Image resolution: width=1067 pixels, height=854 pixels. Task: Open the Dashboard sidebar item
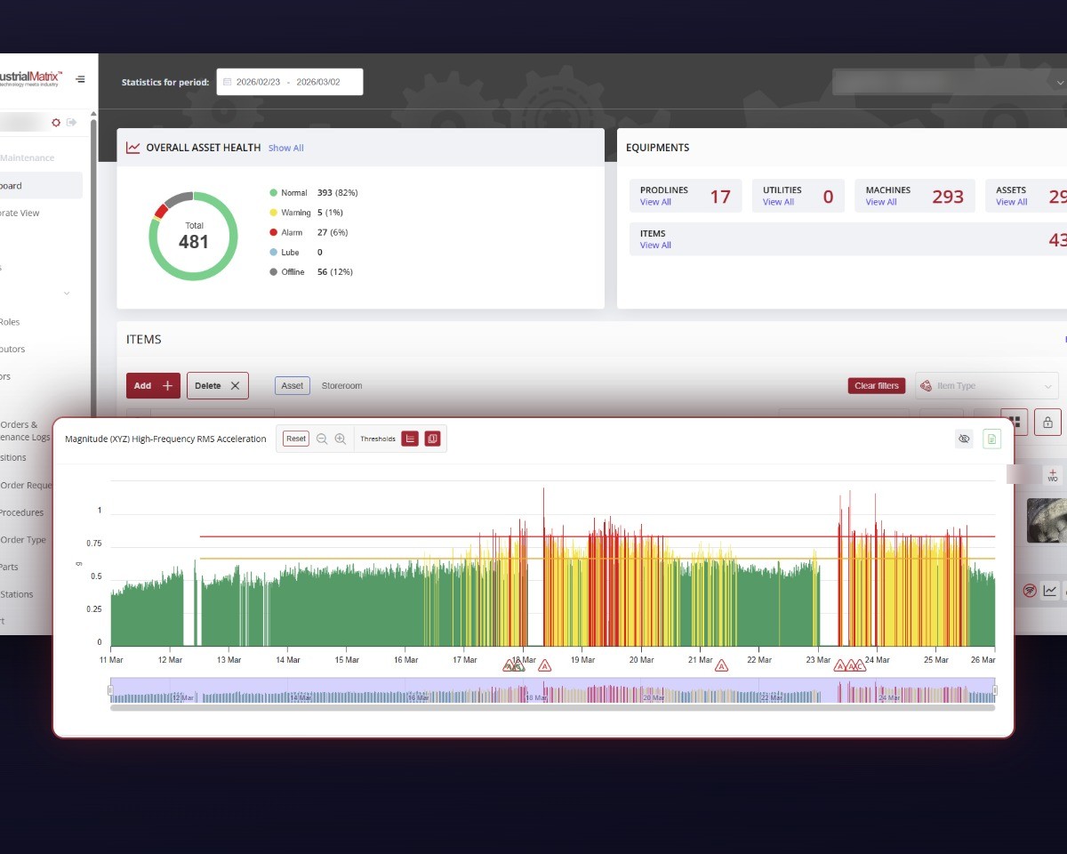click(41, 185)
